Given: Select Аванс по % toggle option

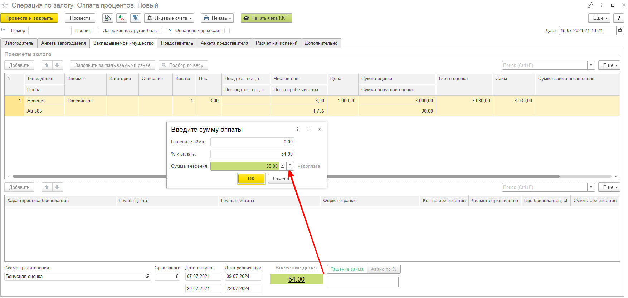Looking at the screenshot, I should (384, 269).
